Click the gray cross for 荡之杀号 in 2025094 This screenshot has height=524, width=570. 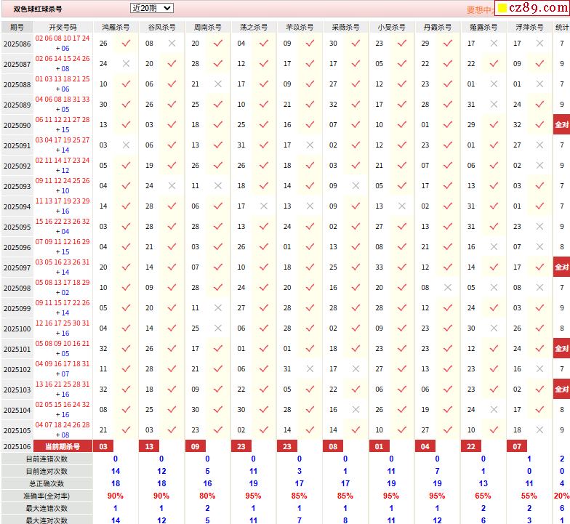pyautogui.click(x=263, y=206)
